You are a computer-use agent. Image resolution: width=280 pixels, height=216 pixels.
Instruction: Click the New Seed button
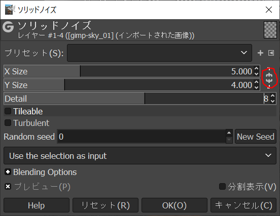pos(256,137)
